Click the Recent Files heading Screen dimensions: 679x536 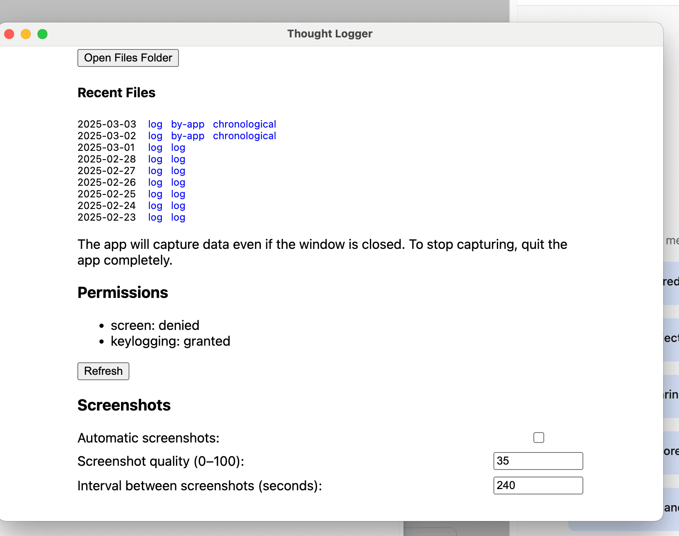tap(116, 93)
